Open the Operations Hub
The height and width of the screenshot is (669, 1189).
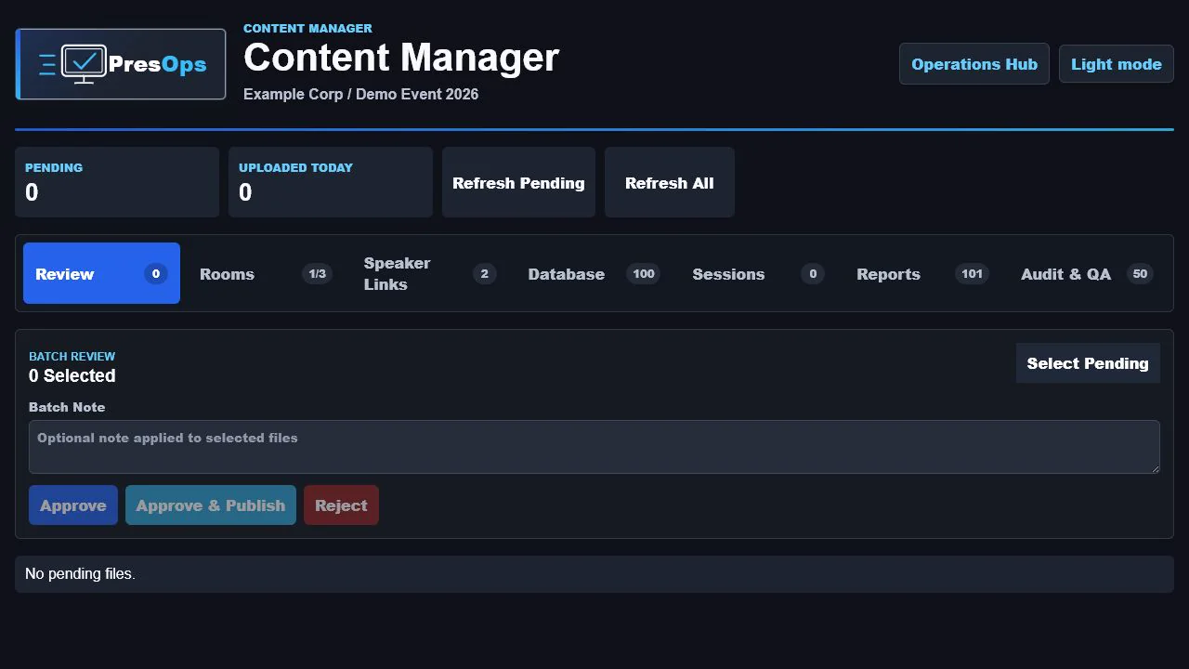pyautogui.click(x=974, y=64)
